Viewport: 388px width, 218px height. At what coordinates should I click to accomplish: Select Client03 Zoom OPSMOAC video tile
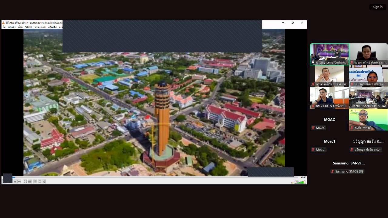368,97
